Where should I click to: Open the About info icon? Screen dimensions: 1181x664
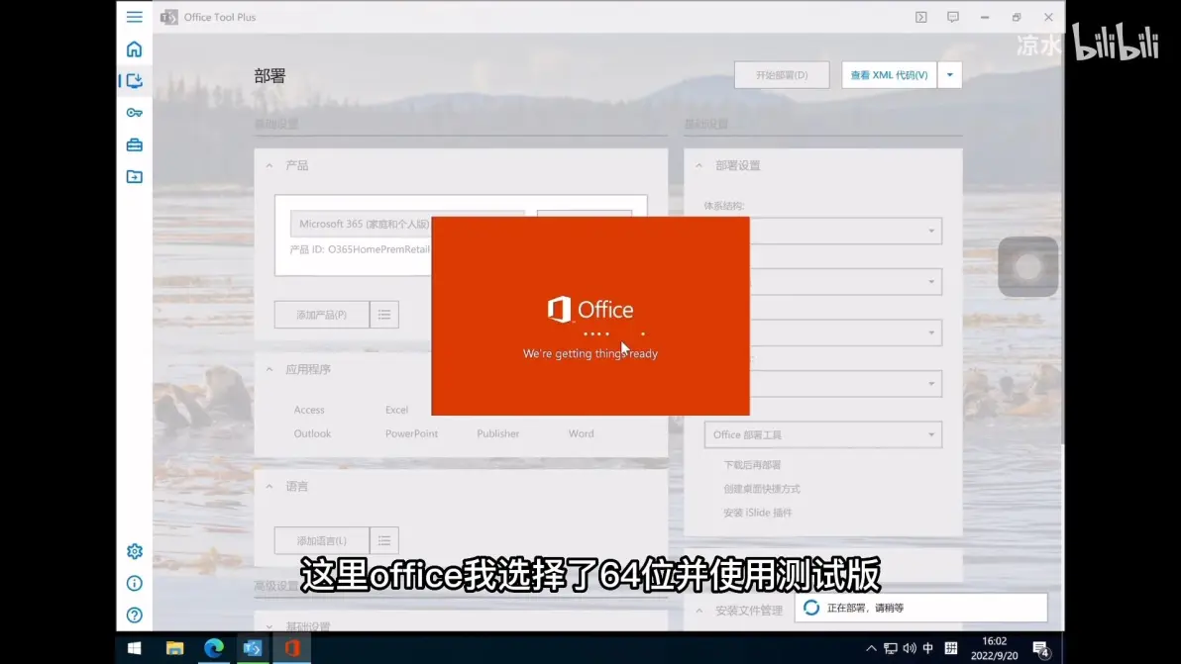tap(134, 583)
